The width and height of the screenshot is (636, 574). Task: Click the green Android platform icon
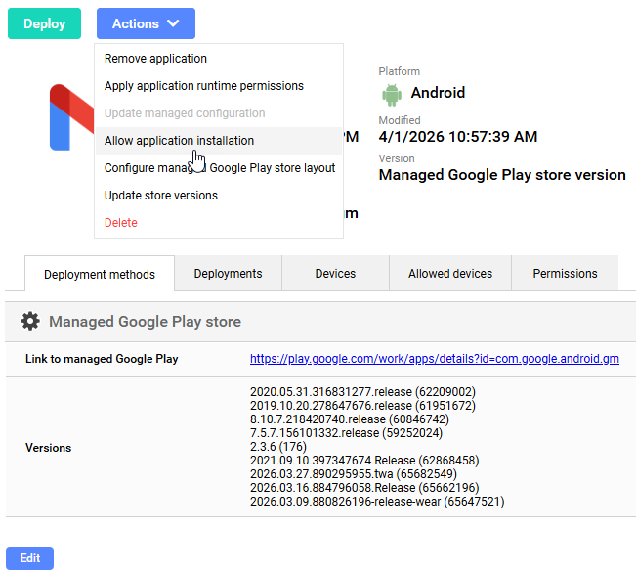392,95
